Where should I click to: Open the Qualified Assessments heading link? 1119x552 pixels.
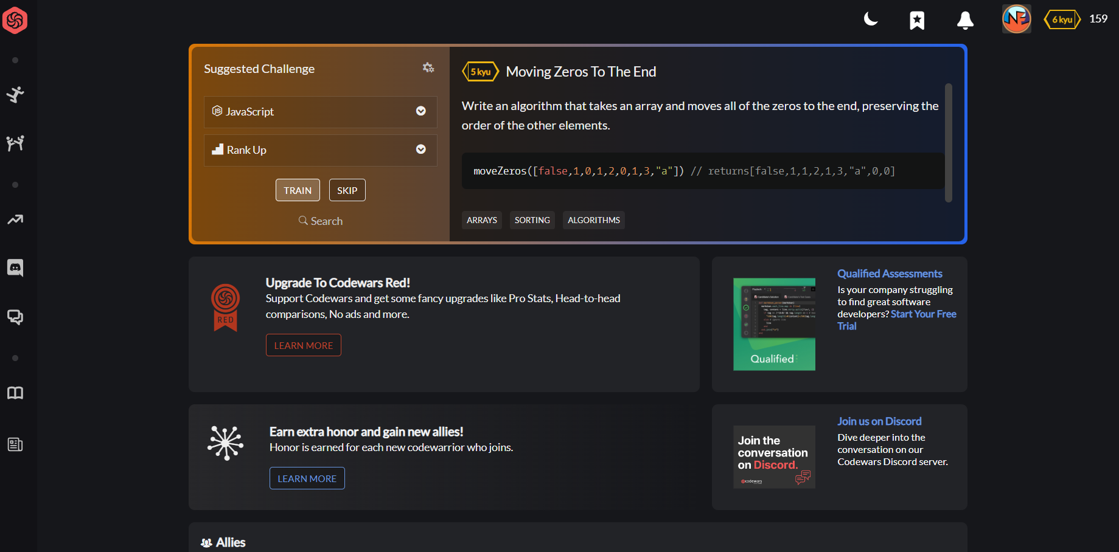coord(890,274)
